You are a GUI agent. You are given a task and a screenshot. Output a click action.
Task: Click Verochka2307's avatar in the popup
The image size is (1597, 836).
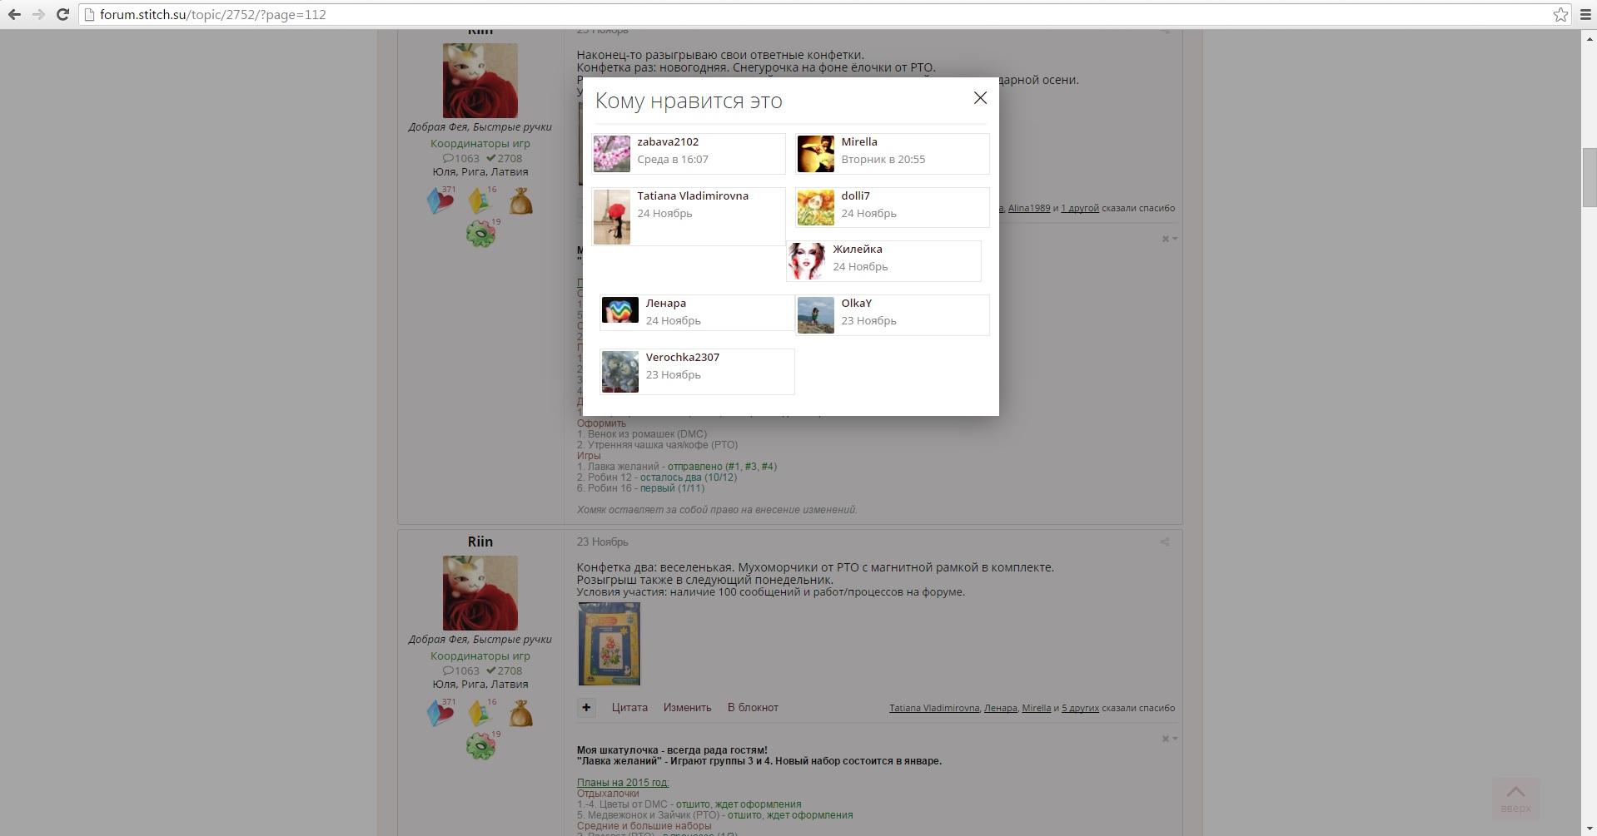(x=620, y=371)
